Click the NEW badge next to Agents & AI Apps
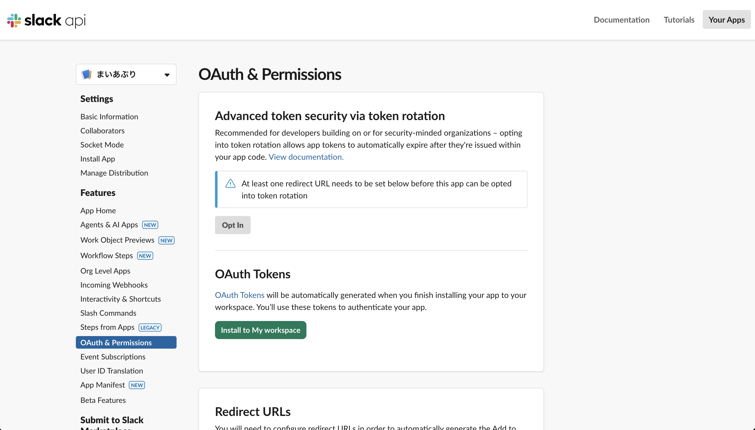This screenshot has width=755, height=430. click(x=150, y=225)
